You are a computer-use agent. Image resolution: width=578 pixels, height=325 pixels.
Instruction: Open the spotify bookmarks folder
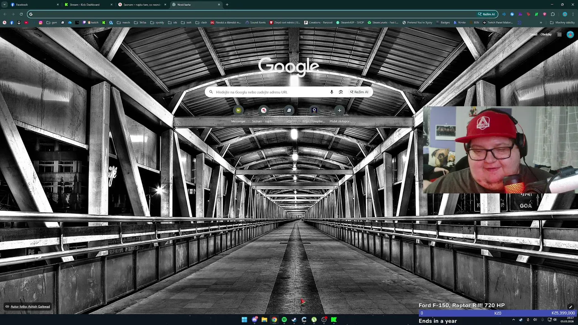tap(157, 23)
